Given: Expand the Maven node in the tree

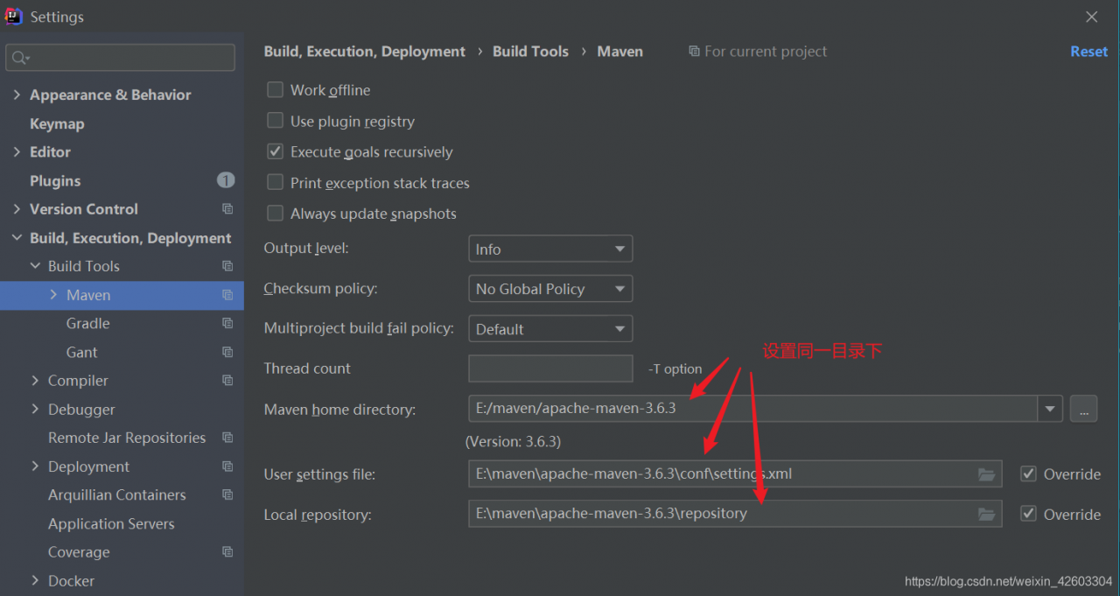Looking at the screenshot, I should click(x=53, y=295).
